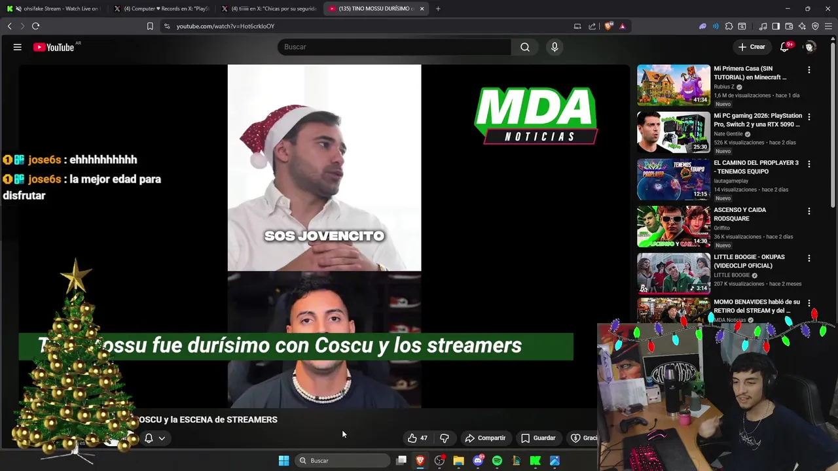Viewport: 838px width, 471px height.
Task: Open Brave Rewards triangle icon
Action: (622, 26)
